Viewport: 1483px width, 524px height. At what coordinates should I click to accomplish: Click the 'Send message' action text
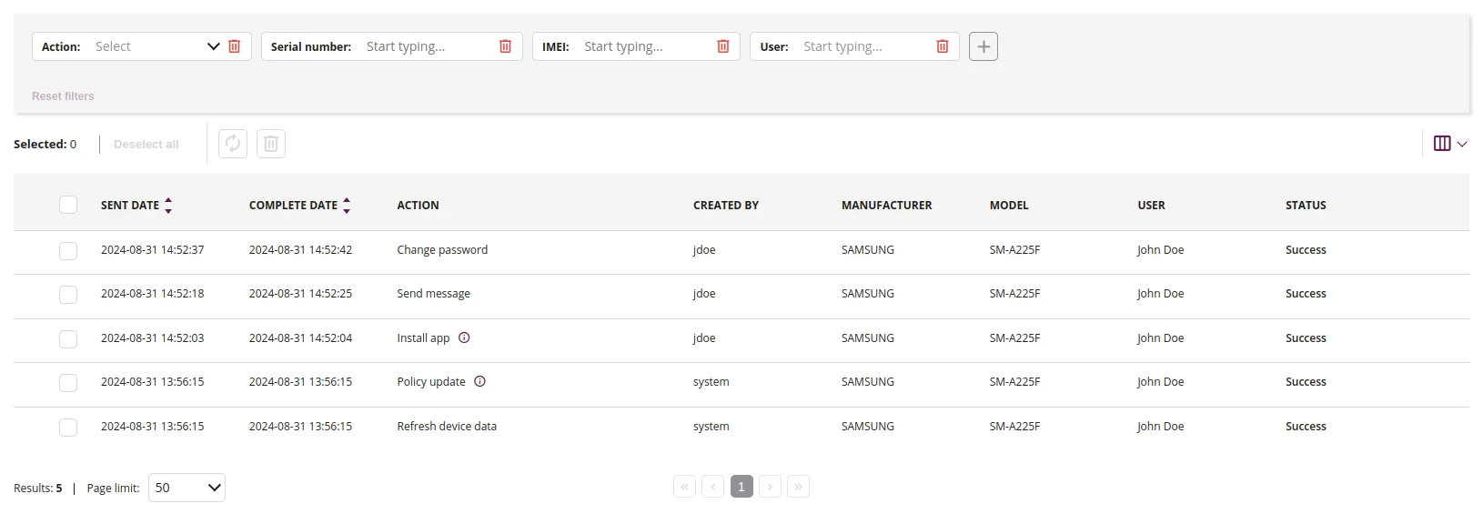tap(434, 294)
